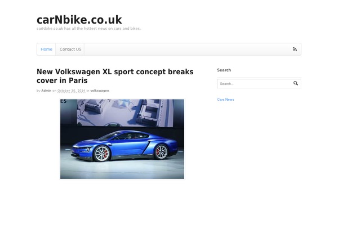Screen dimensions: 338x225
Task: View posts by author Admin
Action: click(46, 91)
